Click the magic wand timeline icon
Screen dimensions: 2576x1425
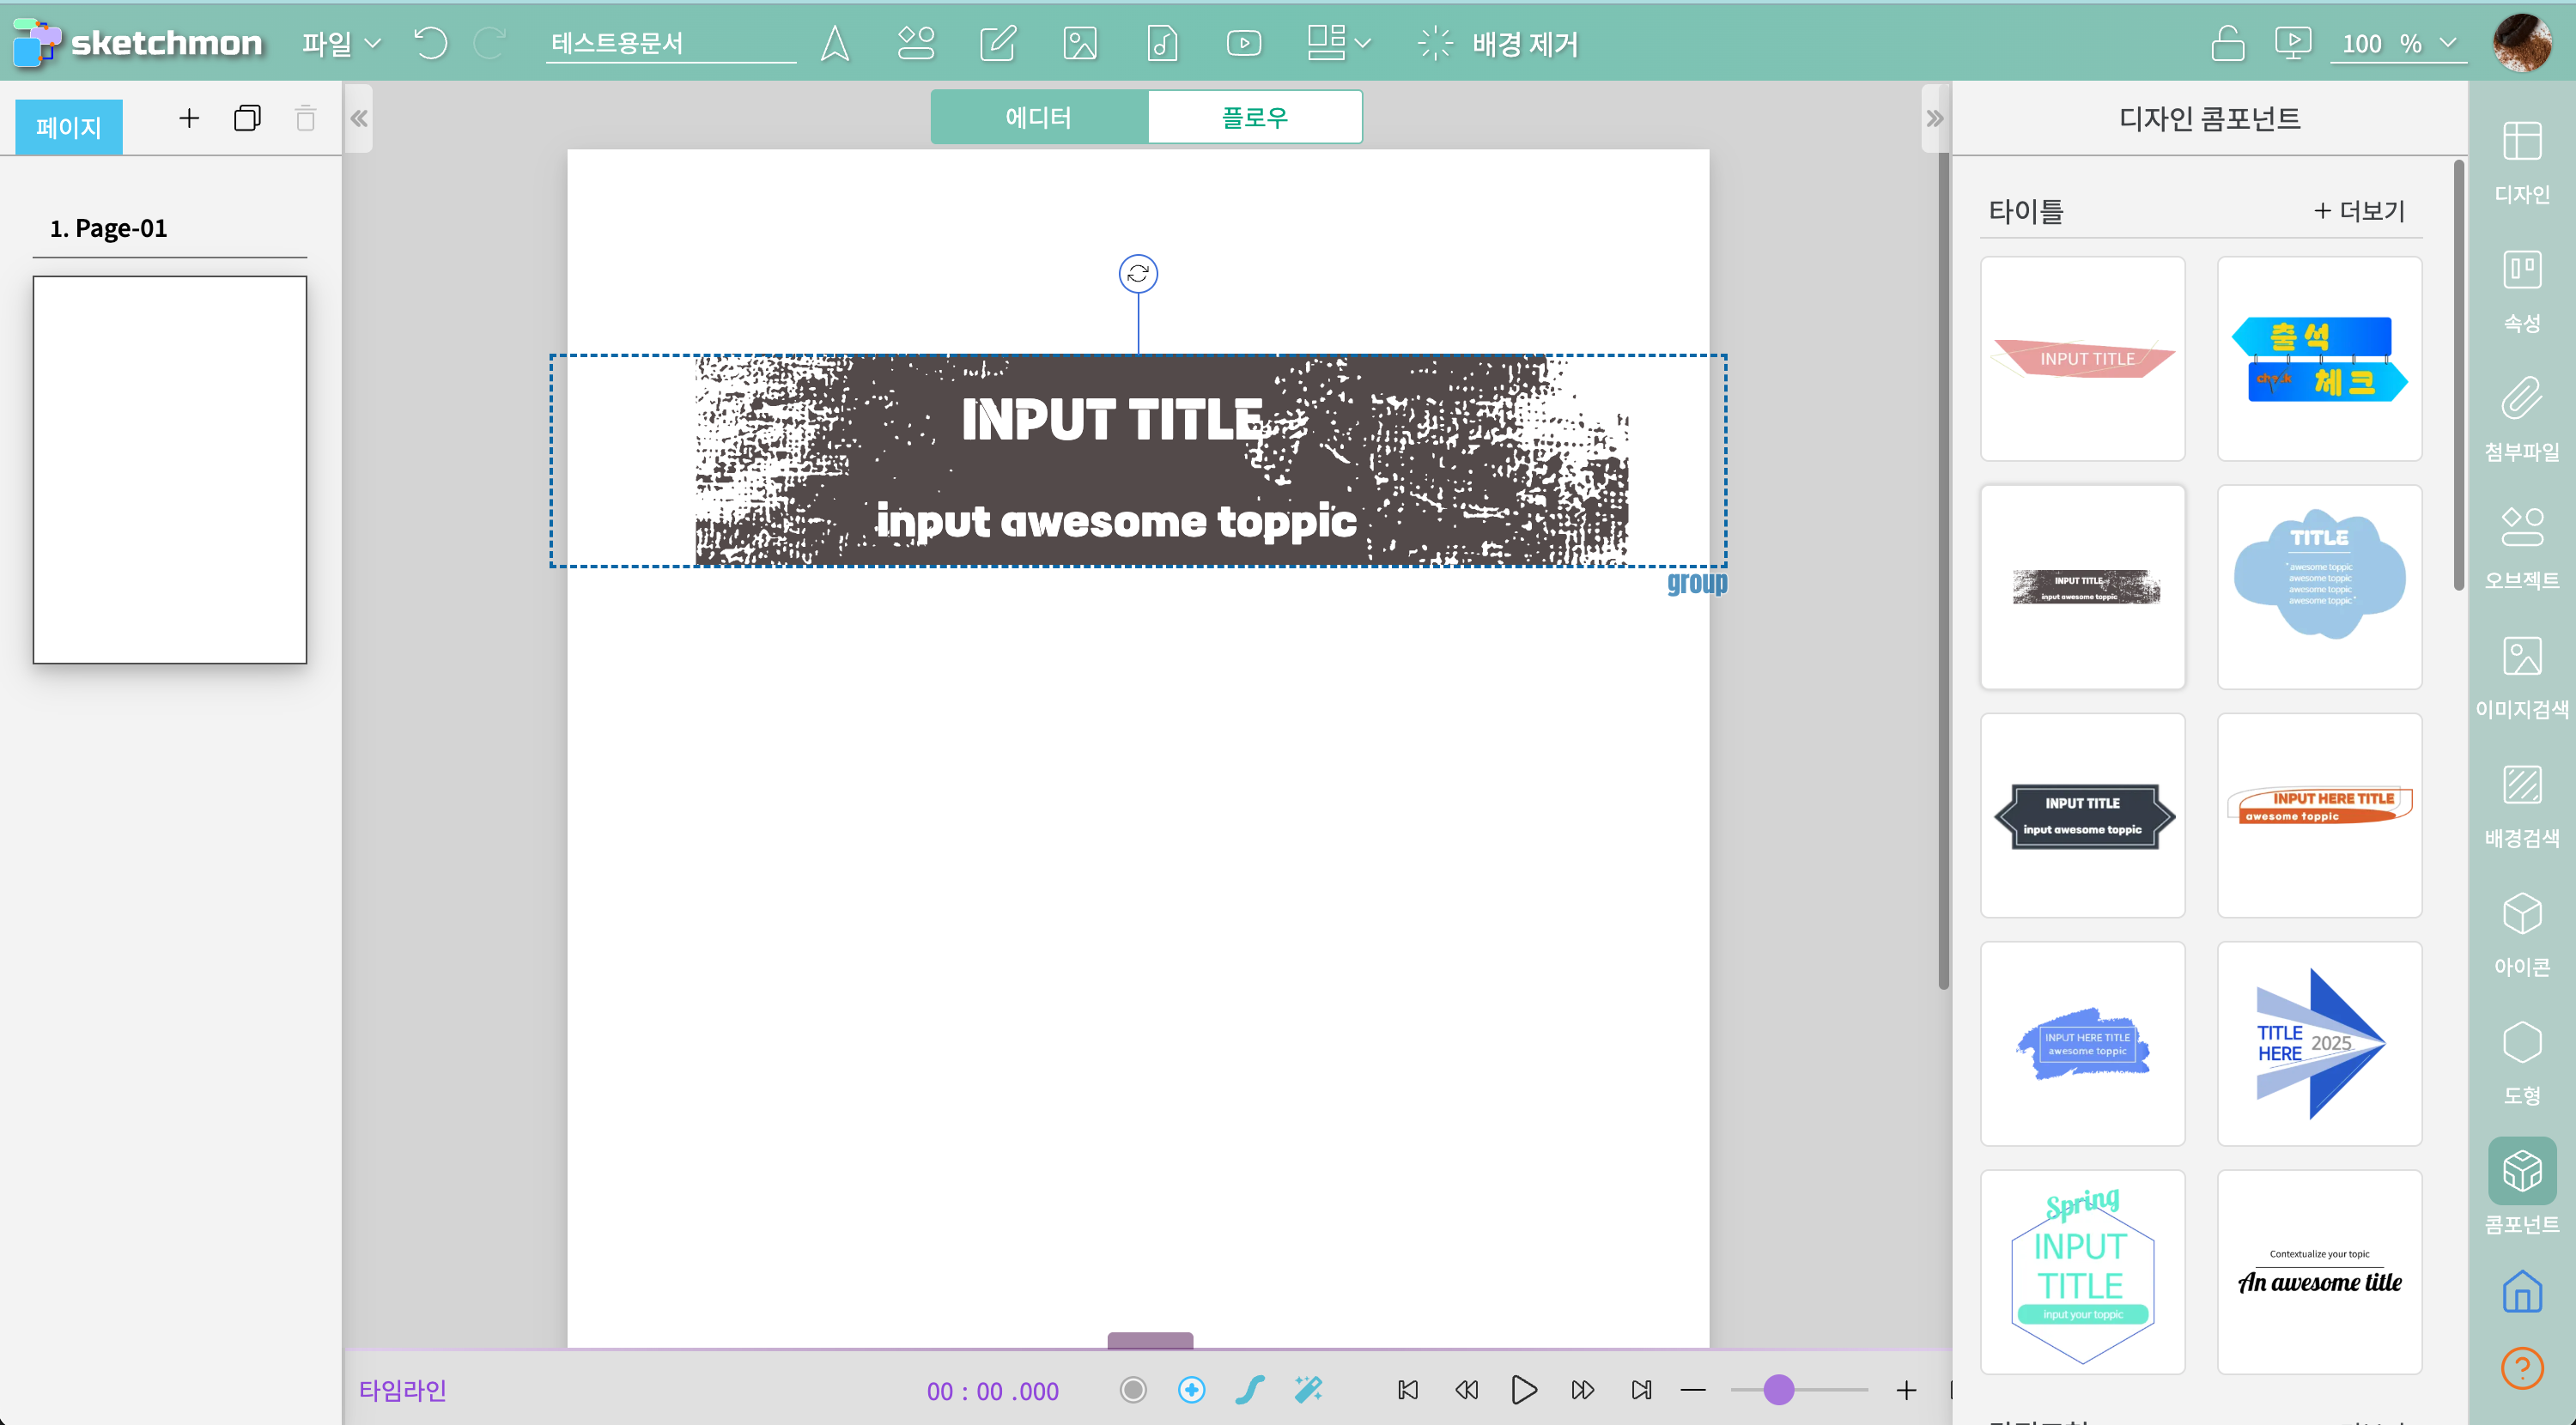point(1308,1389)
